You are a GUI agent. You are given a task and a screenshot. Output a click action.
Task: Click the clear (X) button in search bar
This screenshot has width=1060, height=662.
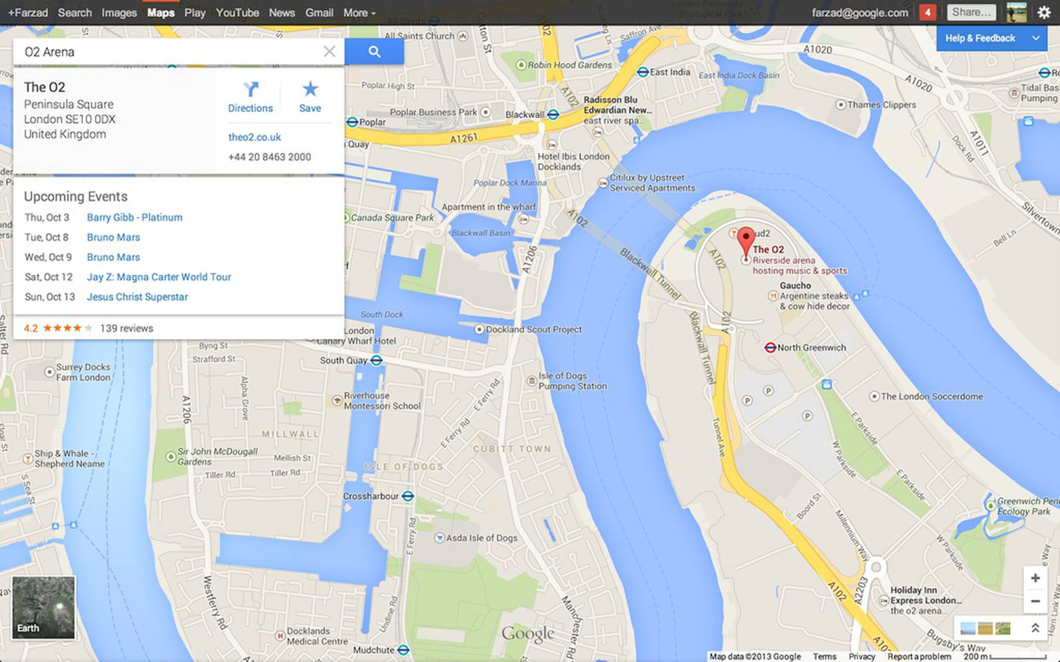(327, 50)
